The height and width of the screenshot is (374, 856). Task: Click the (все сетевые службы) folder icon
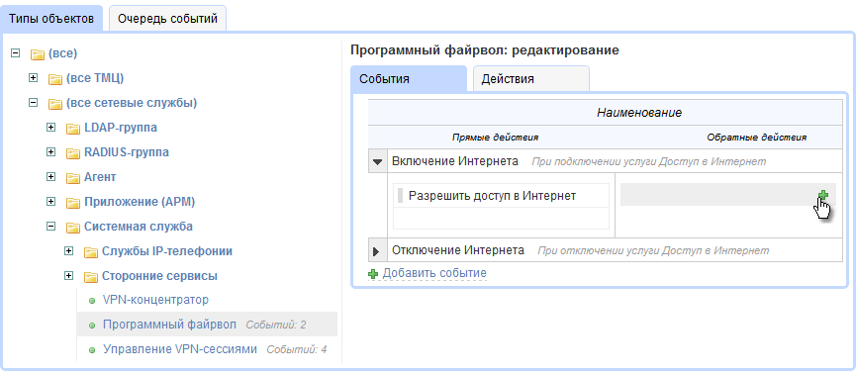coord(55,104)
